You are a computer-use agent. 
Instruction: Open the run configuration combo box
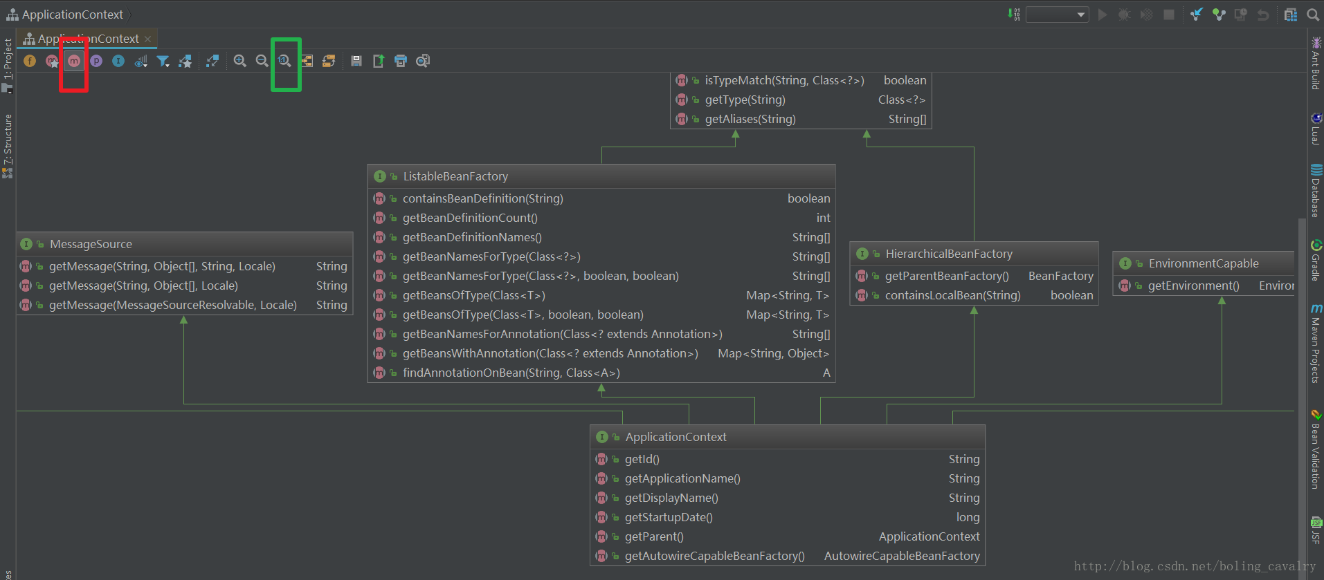click(x=1057, y=15)
